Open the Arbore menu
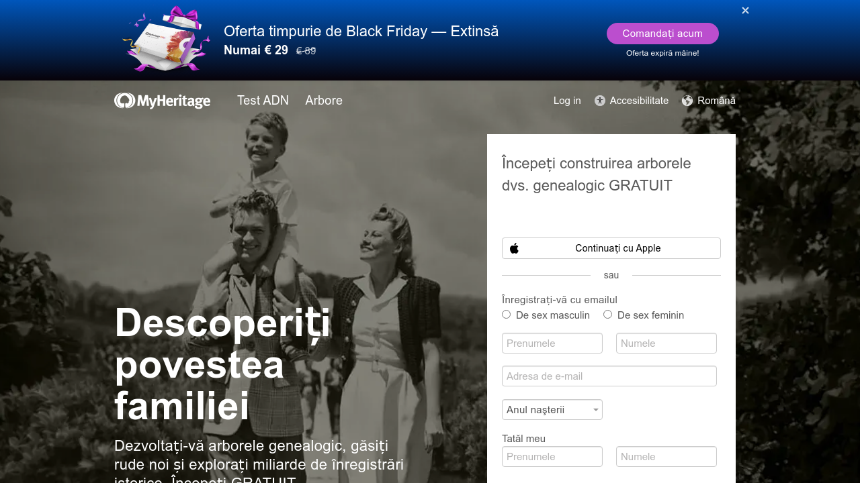Screen dimensions: 860x483 (324, 101)
